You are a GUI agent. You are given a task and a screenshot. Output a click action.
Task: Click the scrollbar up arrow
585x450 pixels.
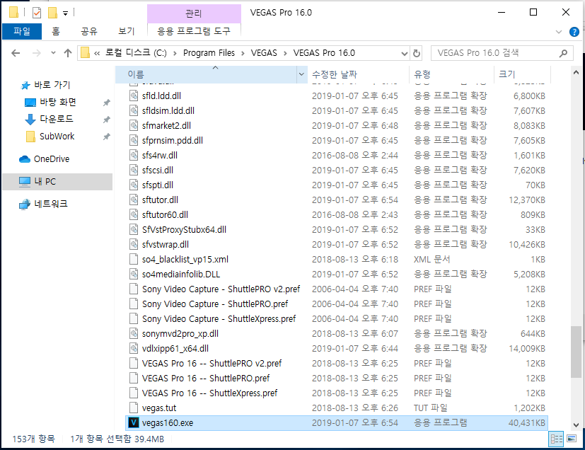click(x=576, y=73)
